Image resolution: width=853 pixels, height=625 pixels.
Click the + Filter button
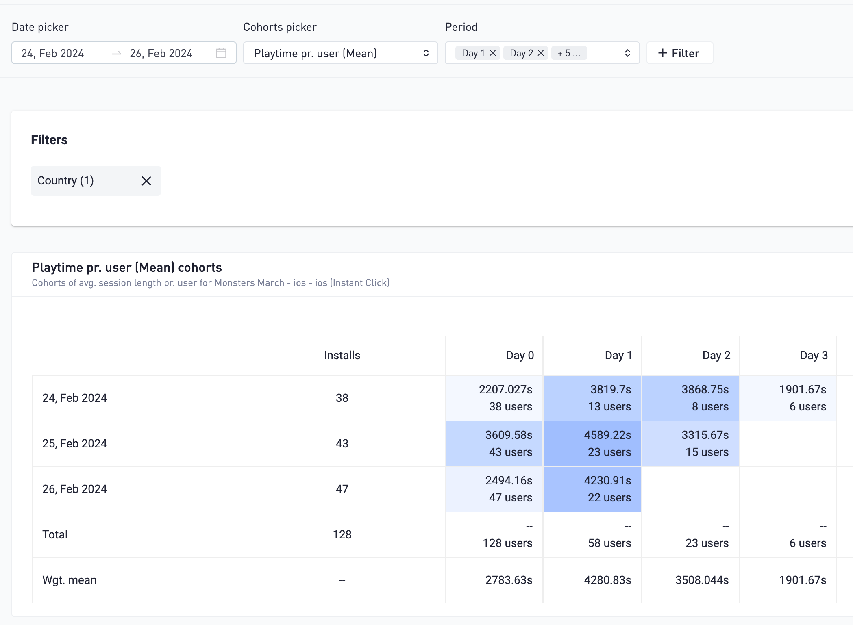[x=679, y=53]
